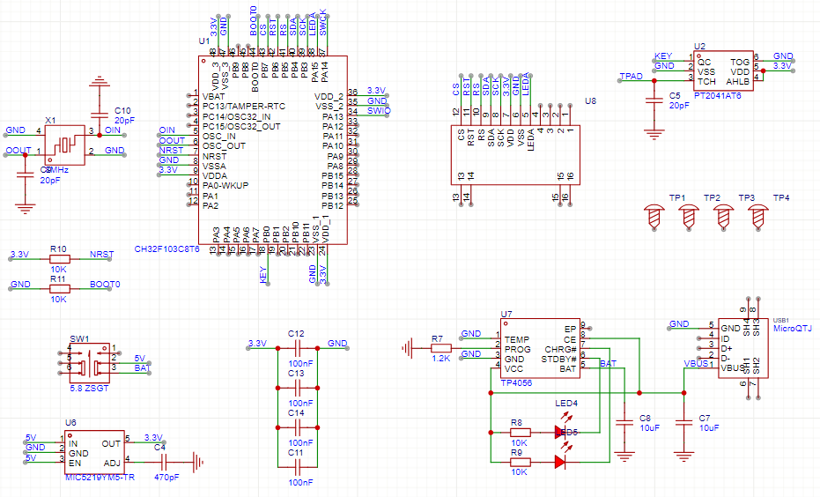
Task: Click the NRST net label beside R10
Action: click(x=102, y=255)
